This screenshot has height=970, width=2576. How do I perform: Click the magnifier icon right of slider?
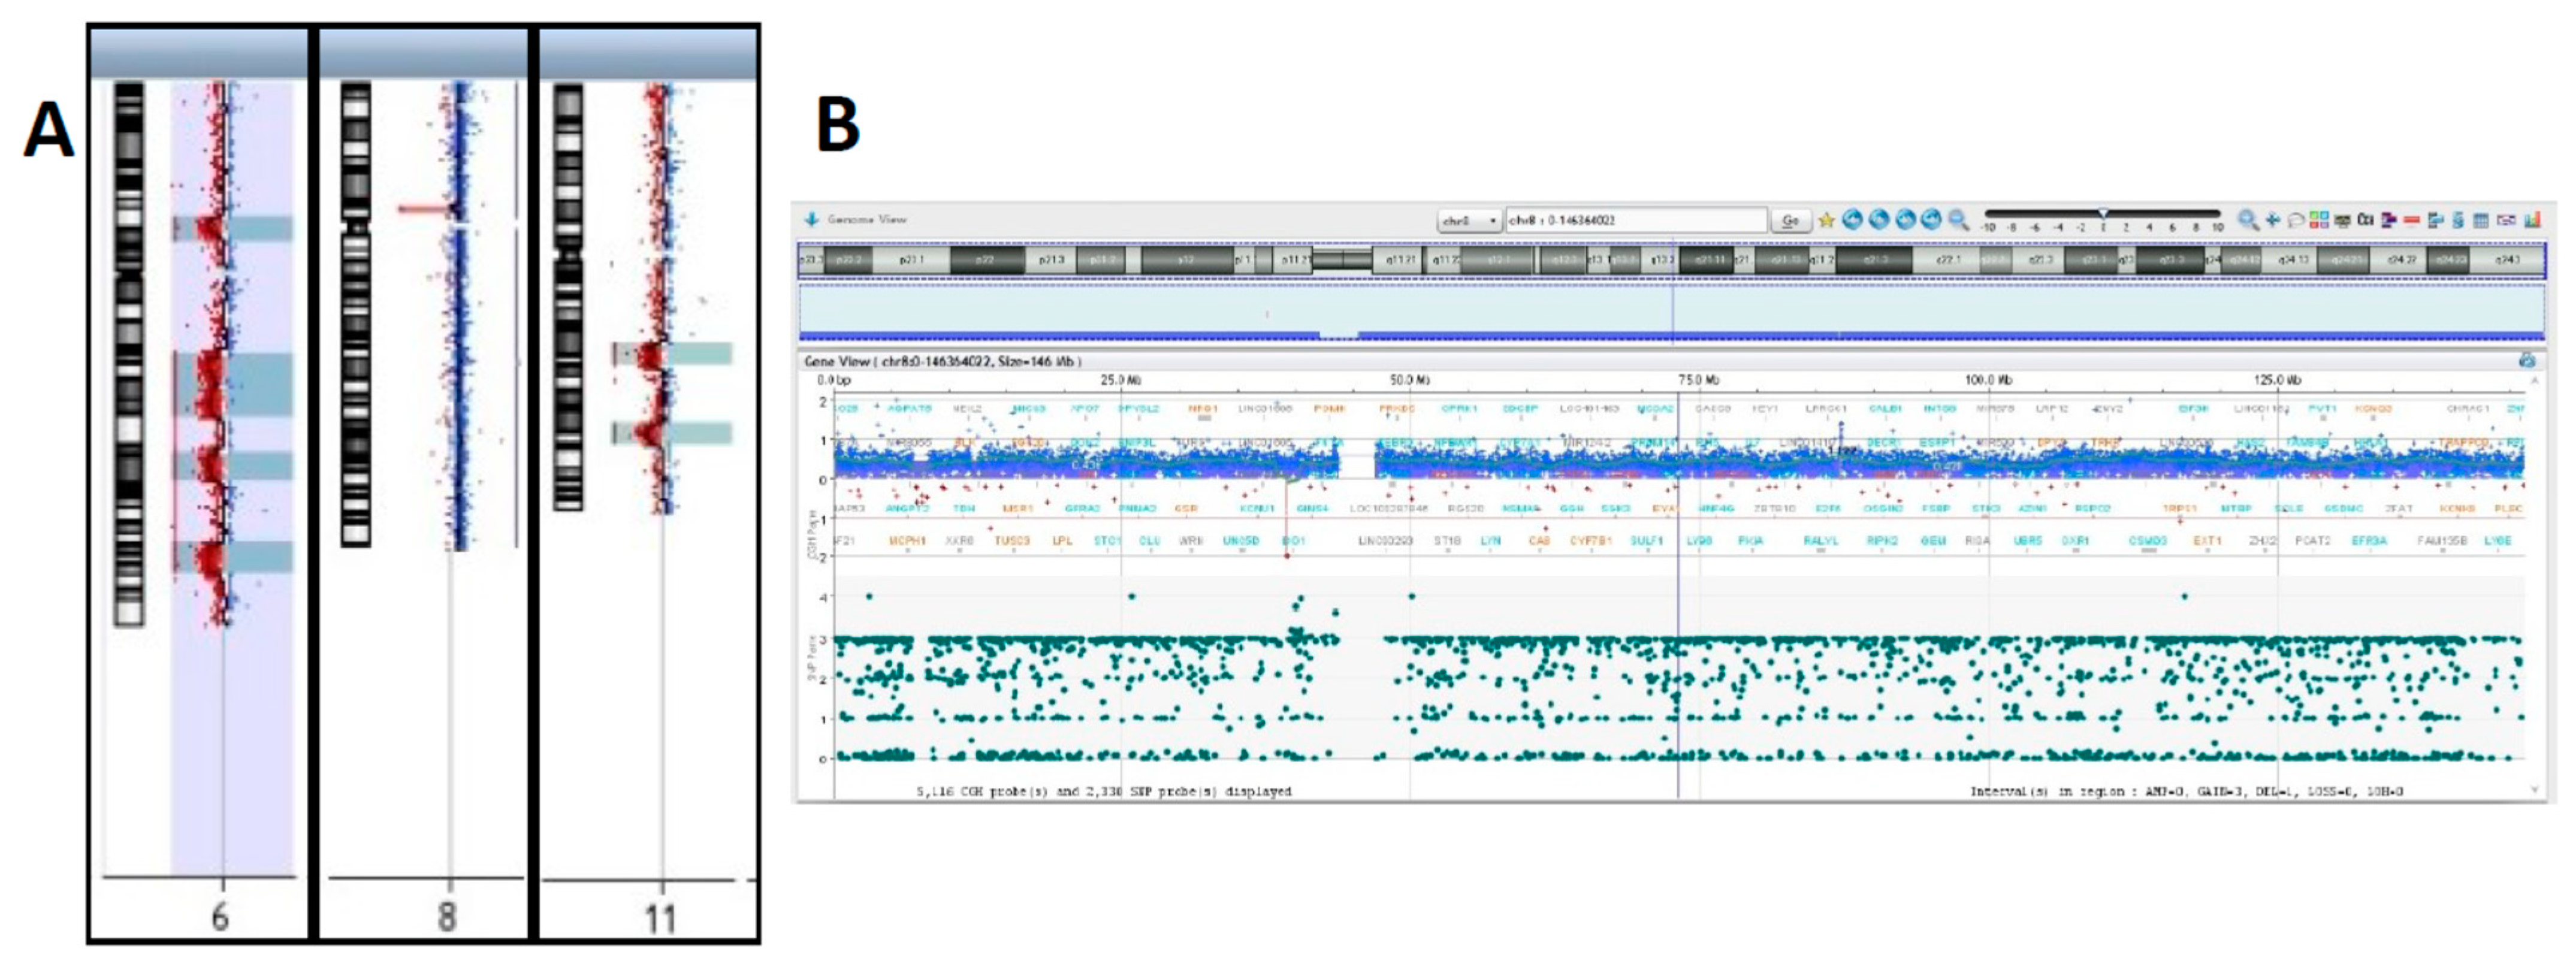[2247, 220]
